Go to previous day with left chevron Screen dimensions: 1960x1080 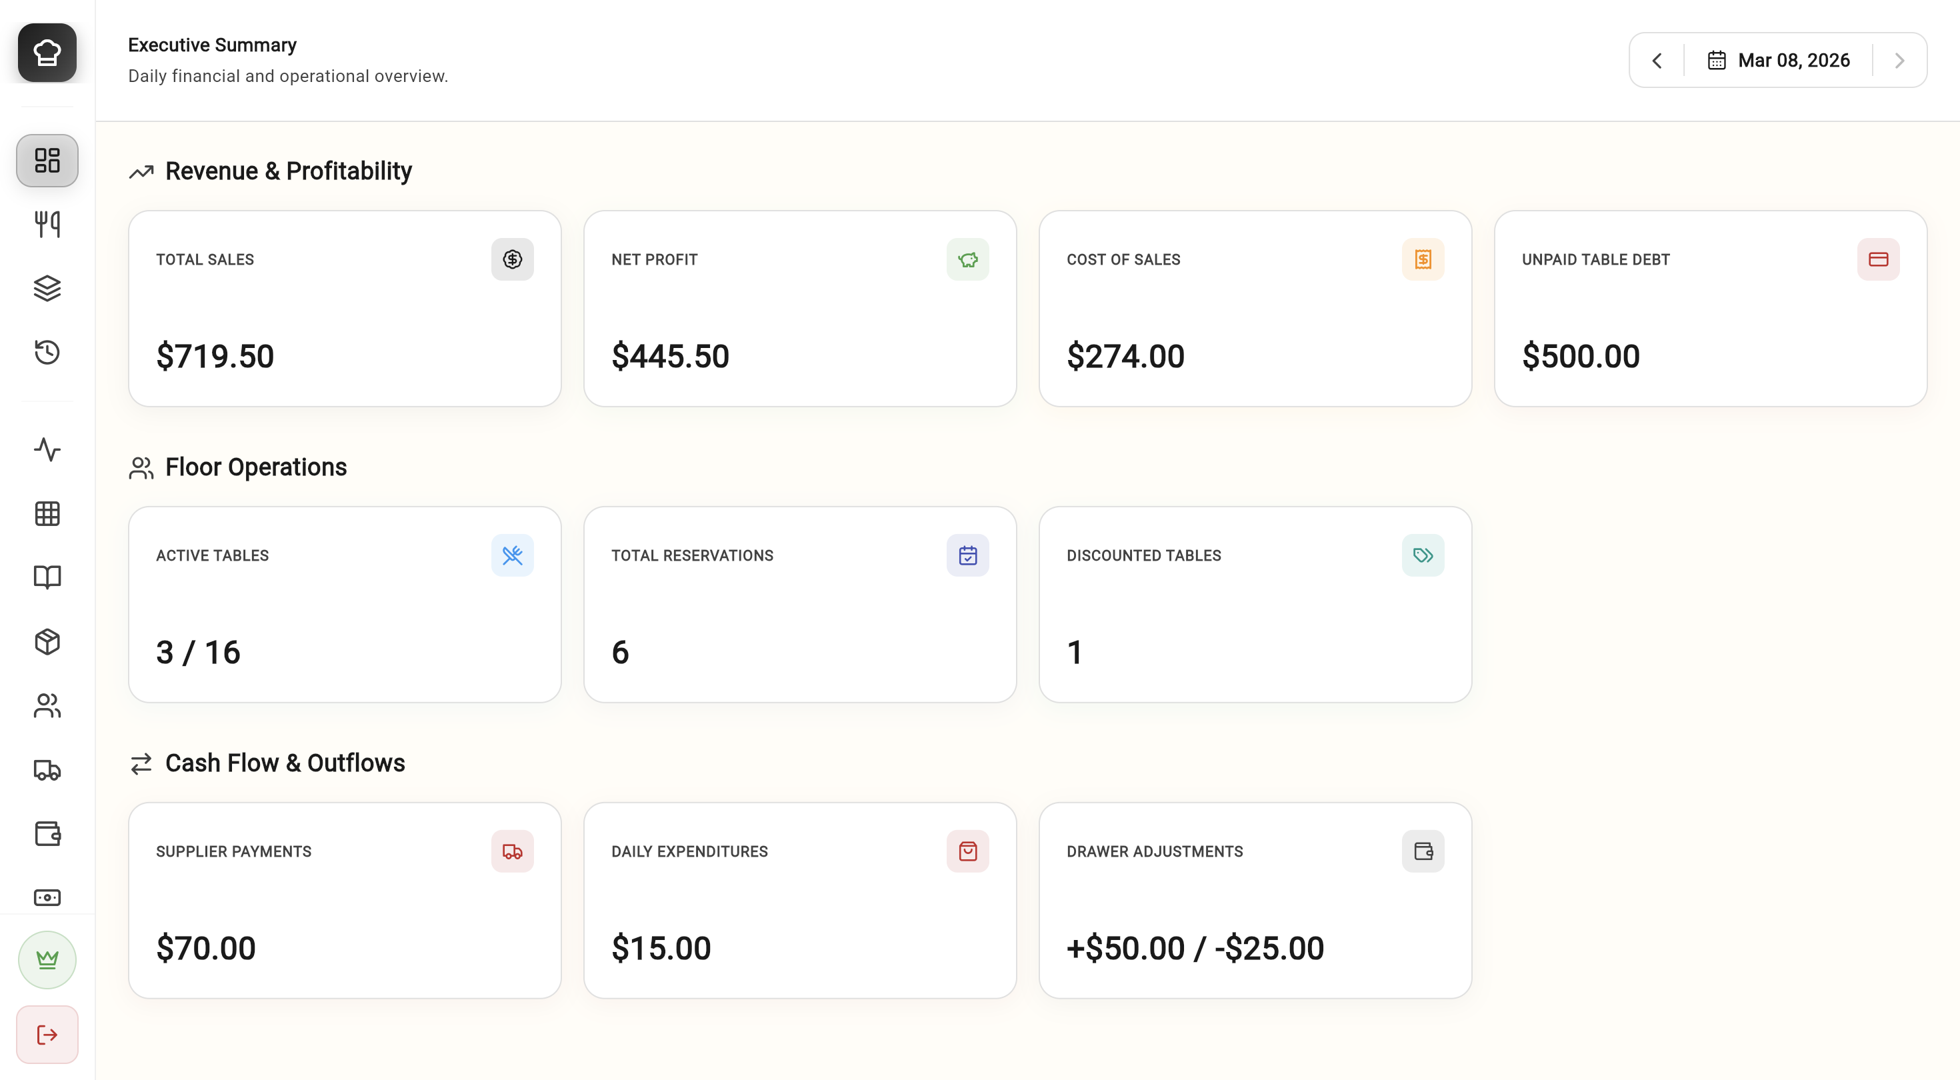(x=1657, y=60)
